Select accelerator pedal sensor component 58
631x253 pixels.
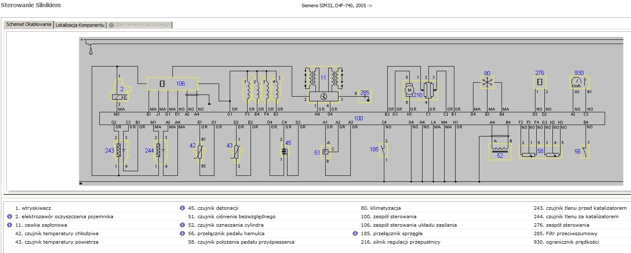[x=540, y=151]
